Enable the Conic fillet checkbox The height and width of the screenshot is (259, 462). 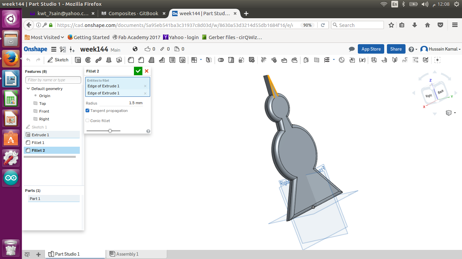pos(88,121)
